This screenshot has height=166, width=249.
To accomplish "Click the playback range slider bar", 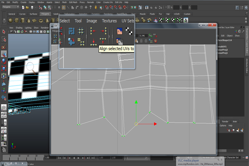I will pyautogui.click(x=137, y=158).
